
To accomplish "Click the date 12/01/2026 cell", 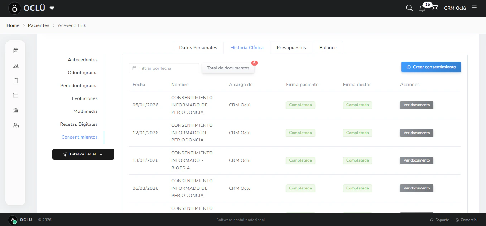I will point(145,133).
